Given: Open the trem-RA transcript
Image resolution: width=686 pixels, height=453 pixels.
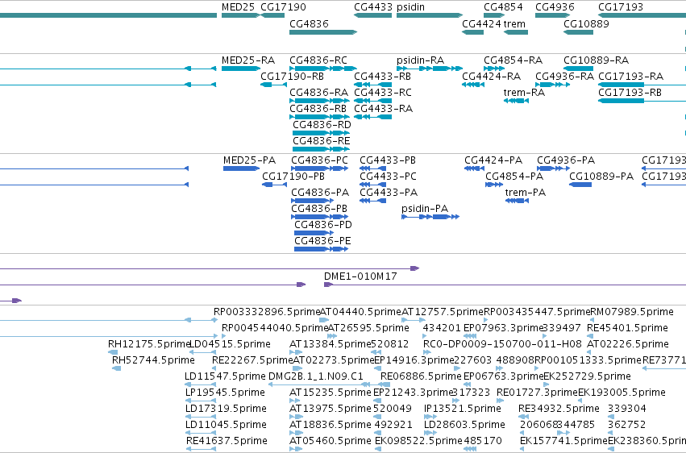Looking at the screenshot, I should pyautogui.click(x=524, y=92).
